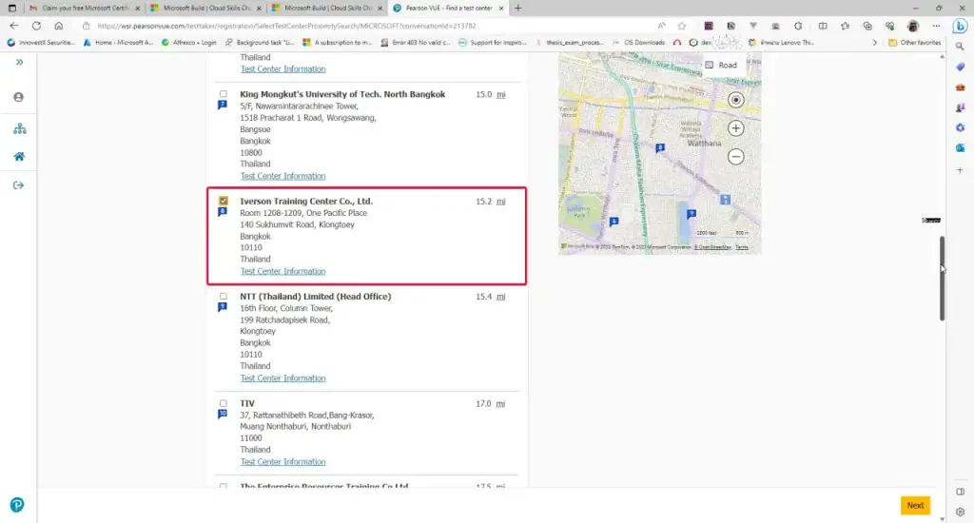Open Home - Microsoft A... bookmark
Image resolution: width=974 pixels, height=523 pixels.
118,42
